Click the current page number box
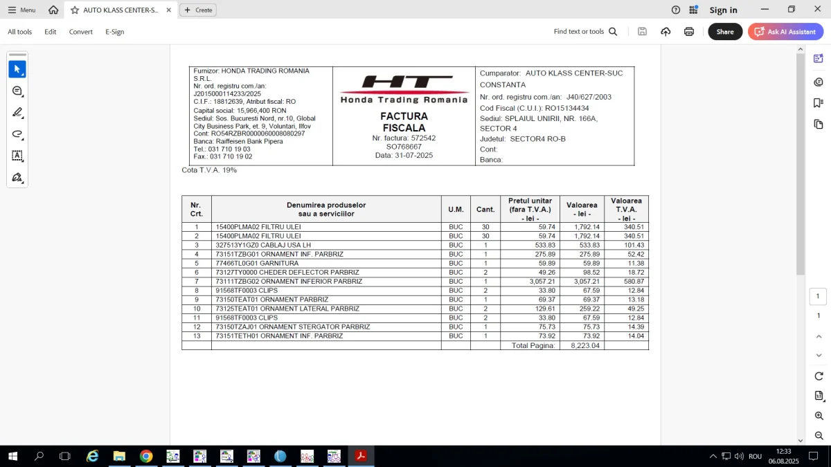The width and height of the screenshot is (831, 467). tap(818, 296)
